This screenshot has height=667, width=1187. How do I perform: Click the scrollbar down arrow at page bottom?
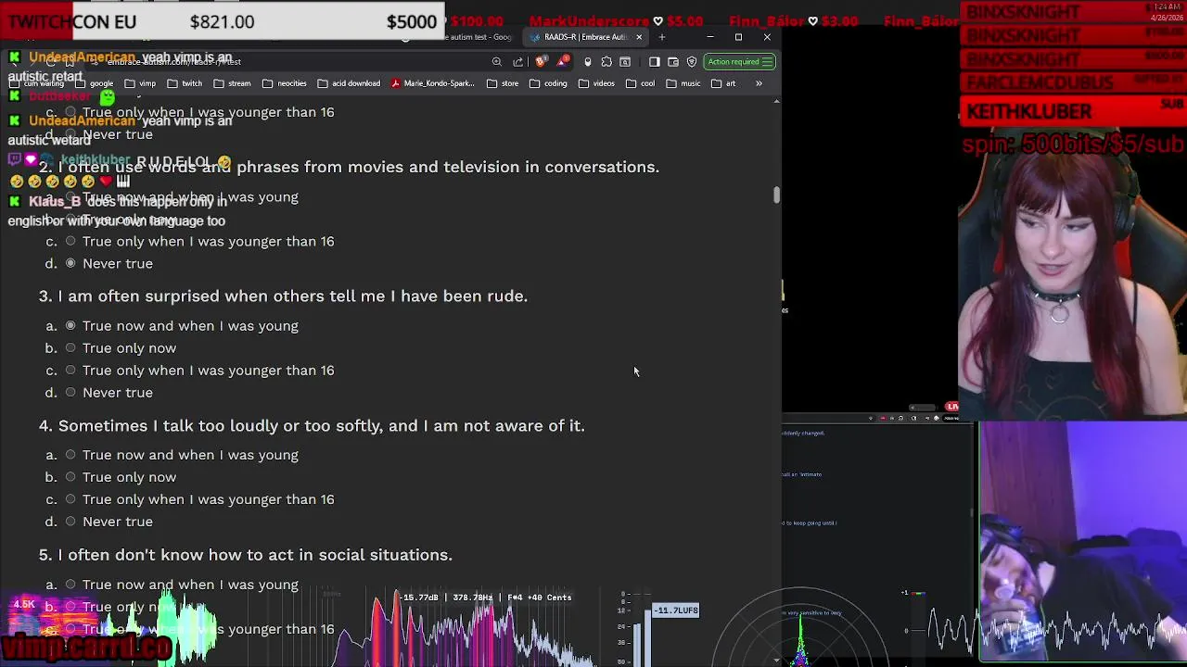tap(776, 660)
